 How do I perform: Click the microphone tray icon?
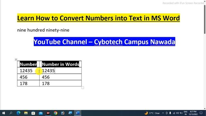[x=170, y=113]
